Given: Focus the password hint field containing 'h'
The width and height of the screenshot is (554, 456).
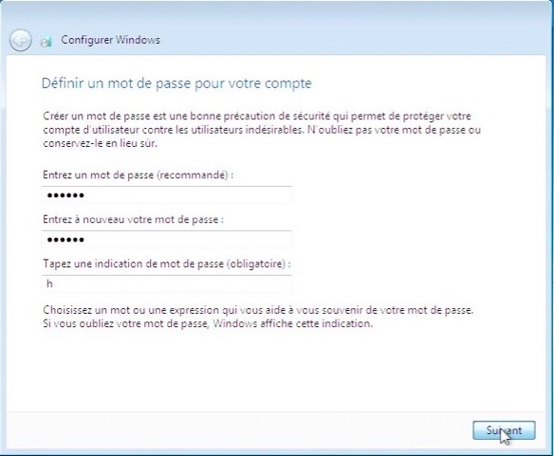Looking at the screenshot, I should pyautogui.click(x=167, y=283).
